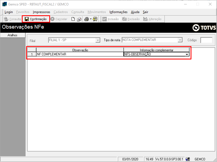Screen dimensions: 217x162
Task: Open the printer dropdown arrow
Action: 91,19
